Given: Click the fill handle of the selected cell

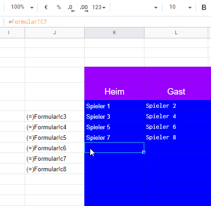Looking at the screenshot, I should [144, 152].
